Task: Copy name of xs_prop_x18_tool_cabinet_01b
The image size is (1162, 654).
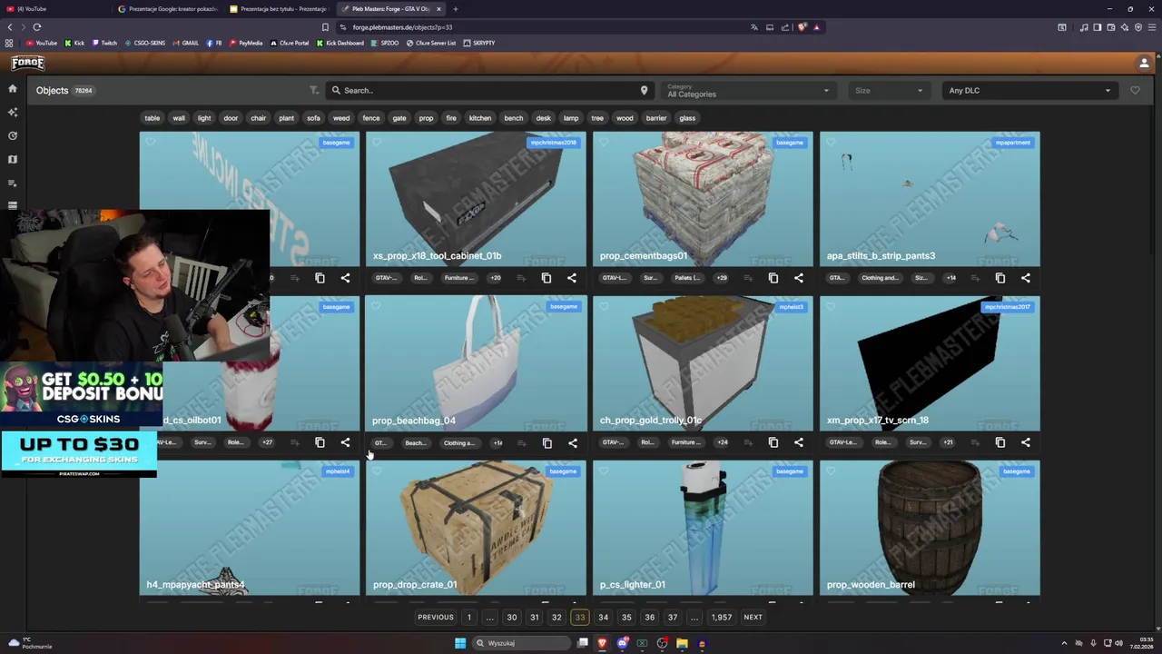Action: coord(547,278)
